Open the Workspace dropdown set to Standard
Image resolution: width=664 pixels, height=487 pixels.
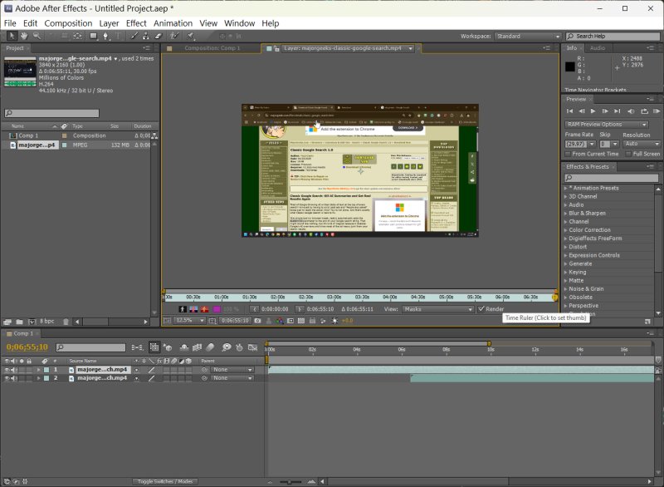pyautogui.click(x=527, y=37)
